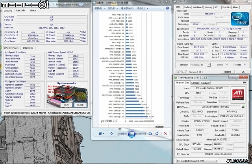This screenshot has width=252, height=164.
Task: Click Core Number Octo Core value
Action: (33, 38)
